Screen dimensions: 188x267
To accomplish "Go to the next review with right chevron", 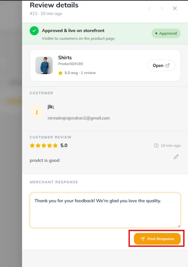I will coord(162,8).
